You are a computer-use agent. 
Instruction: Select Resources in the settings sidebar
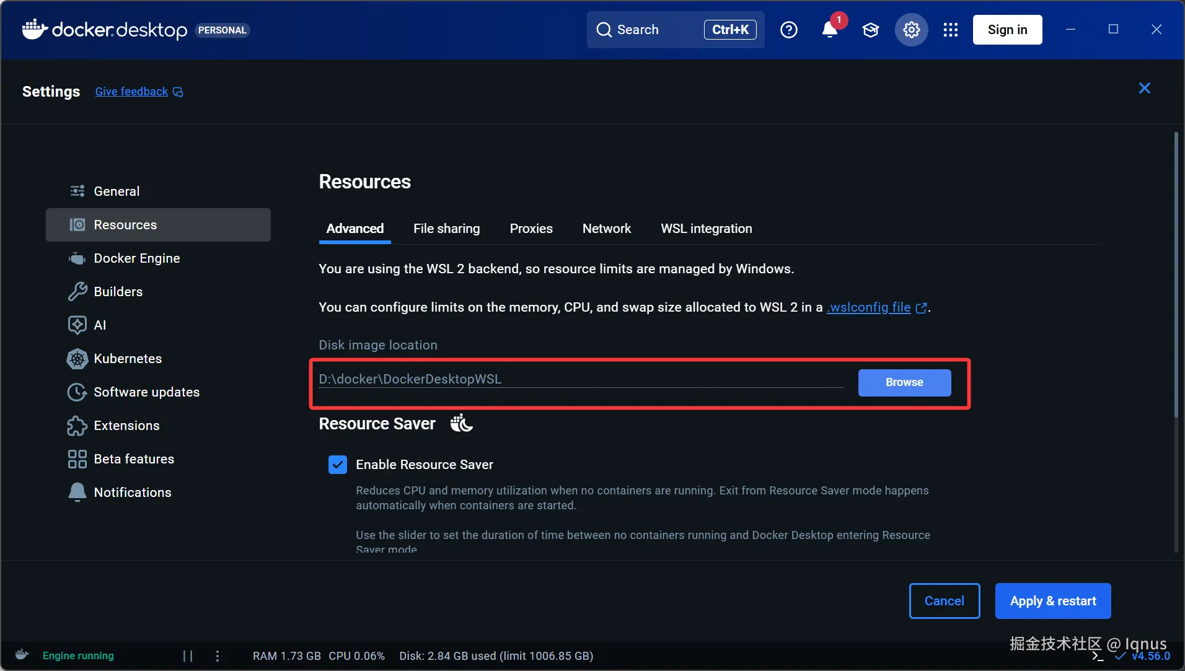[158, 225]
